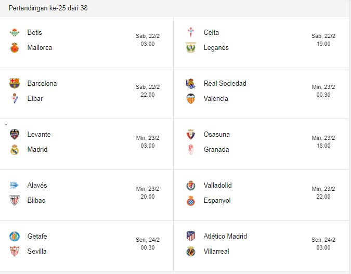
Task: Click the Real Betis club crest
Action: pos(14,33)
